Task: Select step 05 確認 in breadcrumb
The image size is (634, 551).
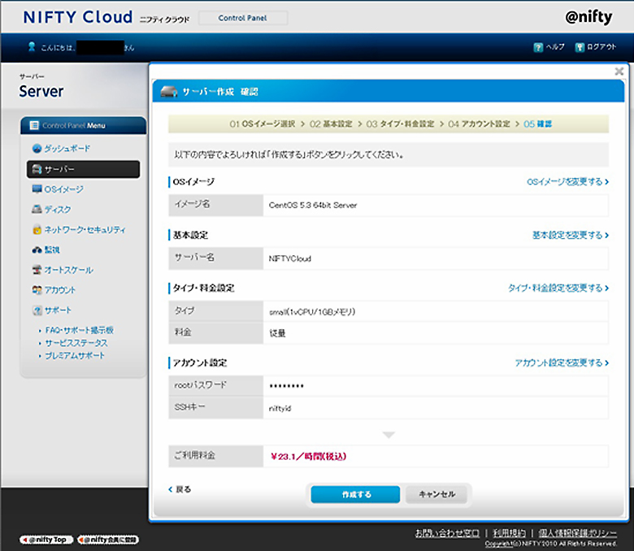Action: 537,124
